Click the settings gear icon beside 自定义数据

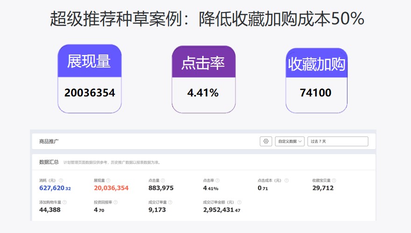(x=266, y=141)
